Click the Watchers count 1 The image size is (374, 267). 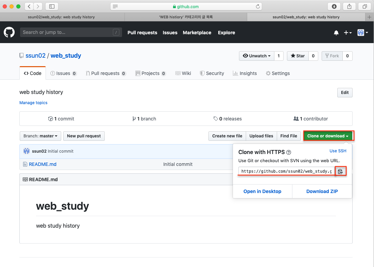pos(278,56)
